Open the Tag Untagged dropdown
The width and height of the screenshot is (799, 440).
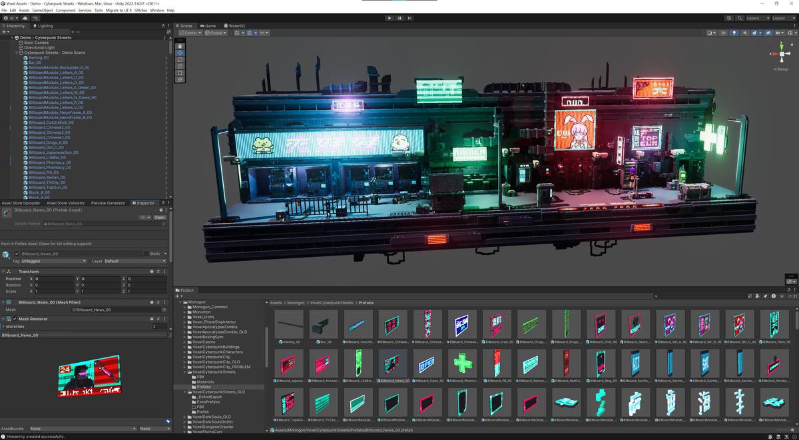point(53,261)
